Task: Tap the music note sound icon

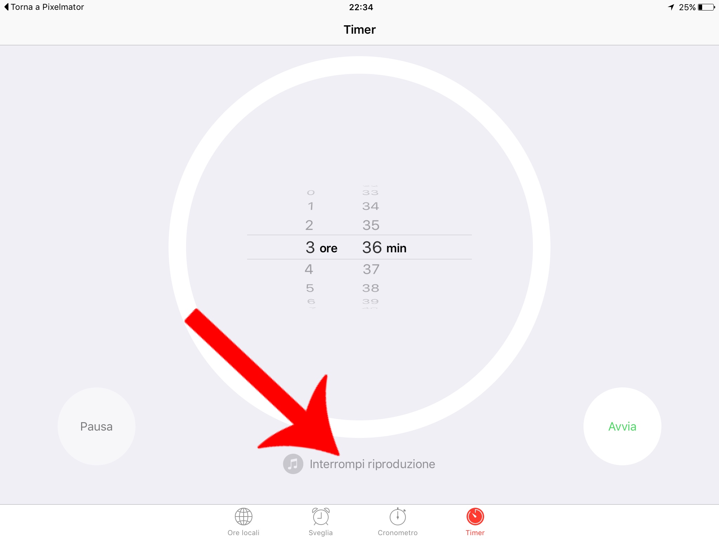Action: point(293,464)
